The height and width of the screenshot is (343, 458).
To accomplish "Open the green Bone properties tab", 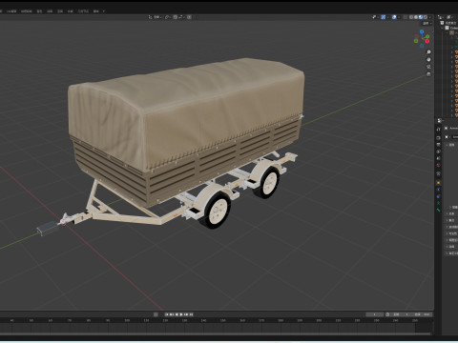I will [438, 210].
